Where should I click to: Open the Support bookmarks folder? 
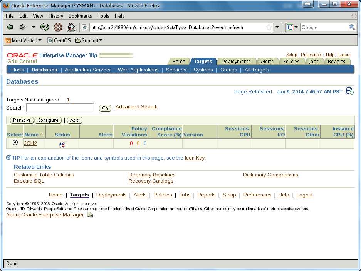[89, 40]
